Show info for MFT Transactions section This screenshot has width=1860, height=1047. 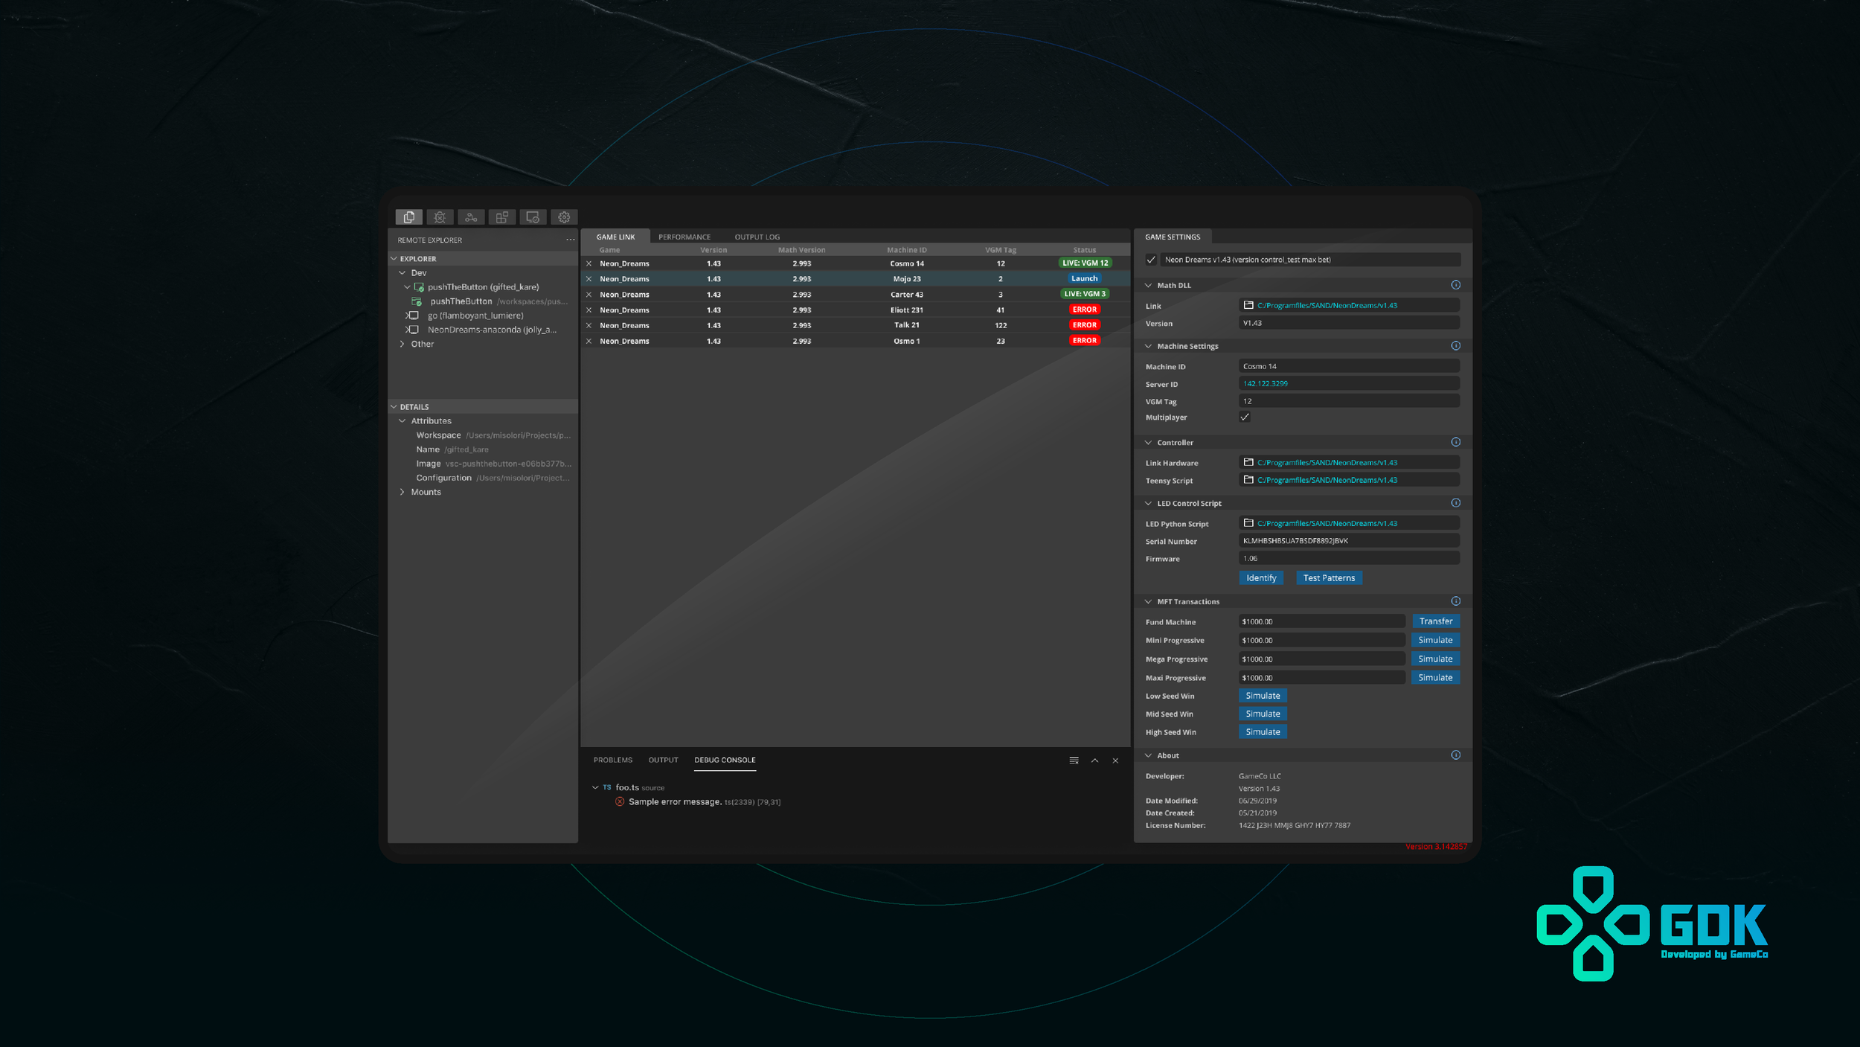(1455, 601)
